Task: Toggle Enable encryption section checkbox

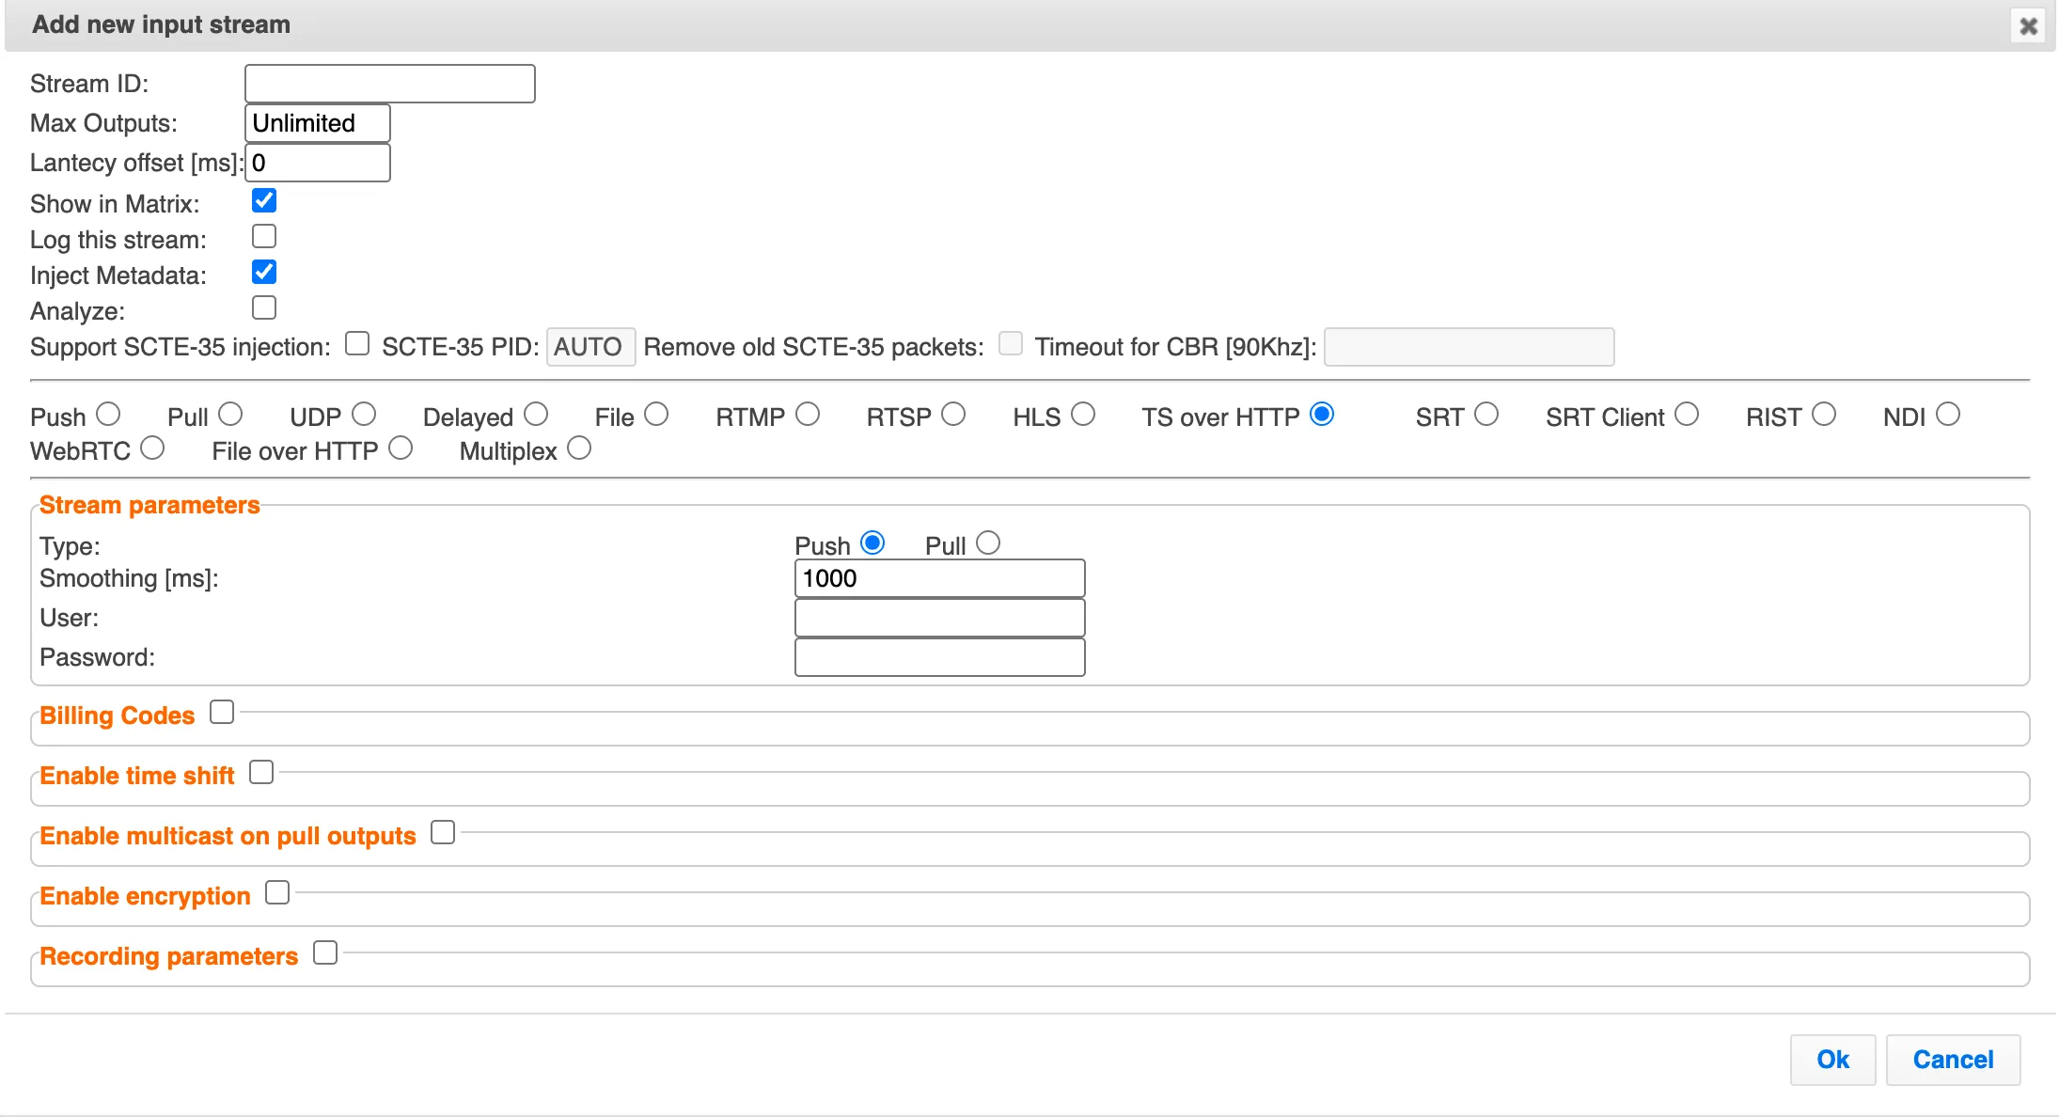Action: coord(277,892)
